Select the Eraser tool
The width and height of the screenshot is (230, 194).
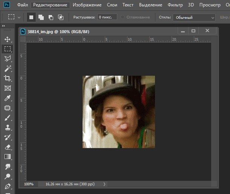tap(7, 147)
